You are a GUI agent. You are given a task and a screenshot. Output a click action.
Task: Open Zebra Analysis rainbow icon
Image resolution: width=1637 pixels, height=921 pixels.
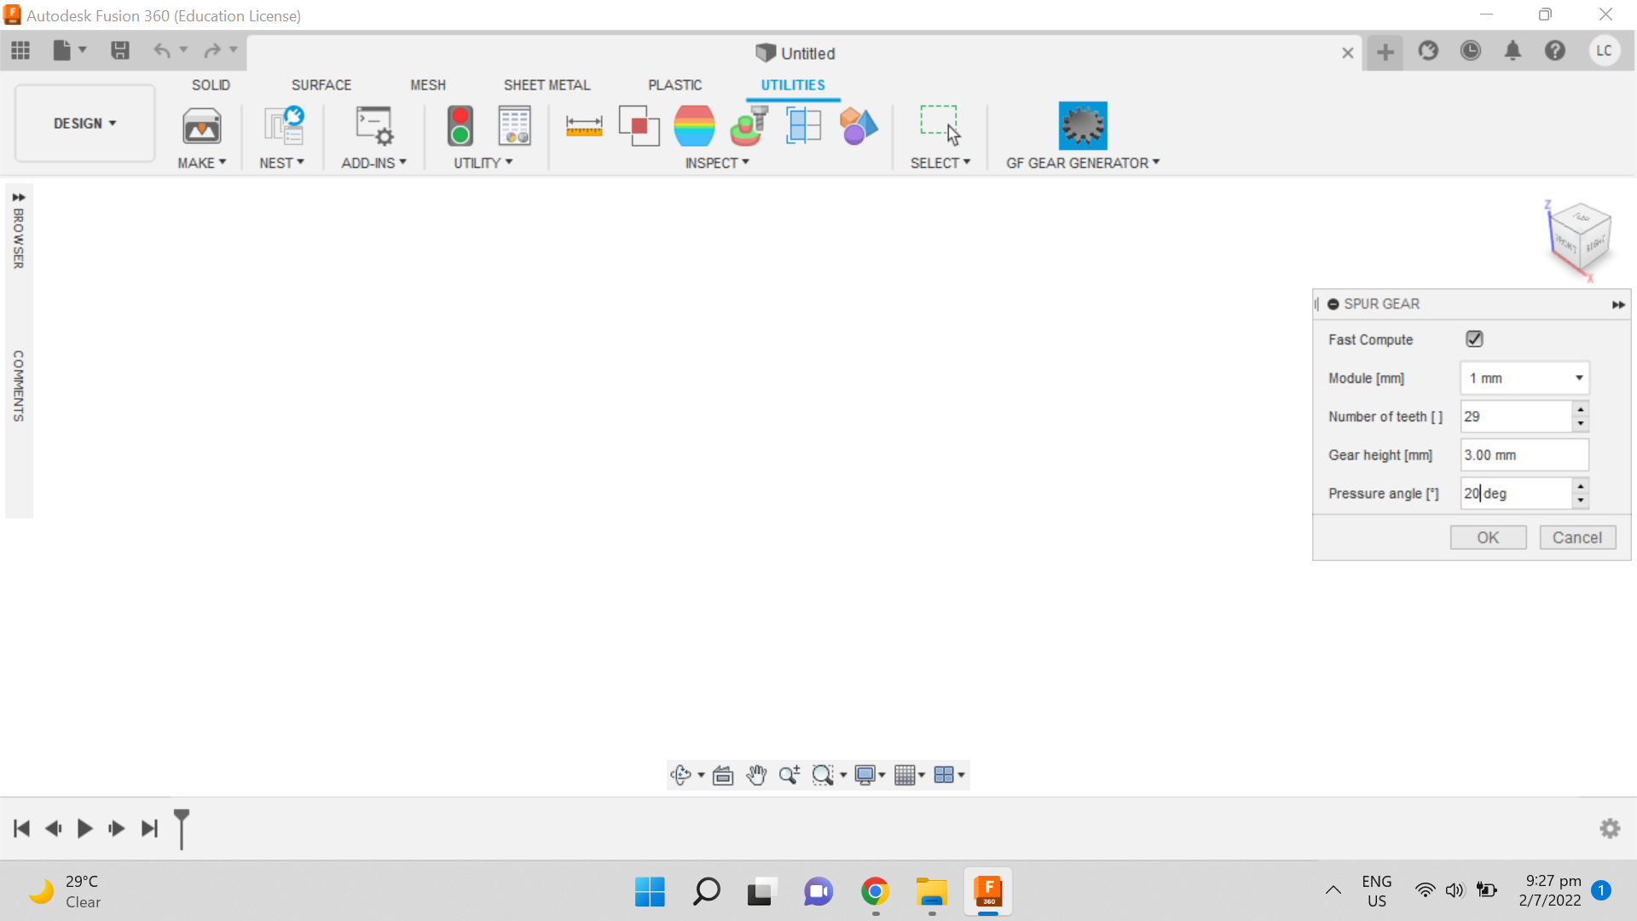(694, 126)
